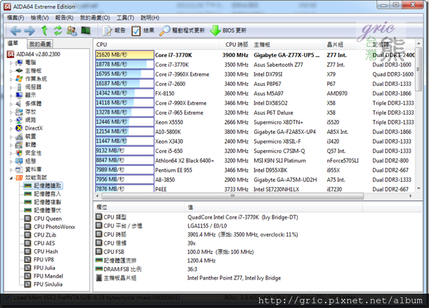Click the 晶片組 column header
The image size is (429, 308).
[x=347, y=44]
